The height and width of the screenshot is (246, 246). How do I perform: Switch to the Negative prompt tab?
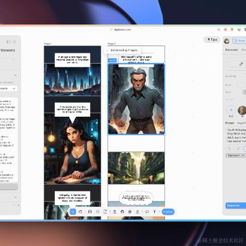tap(241, 123)
